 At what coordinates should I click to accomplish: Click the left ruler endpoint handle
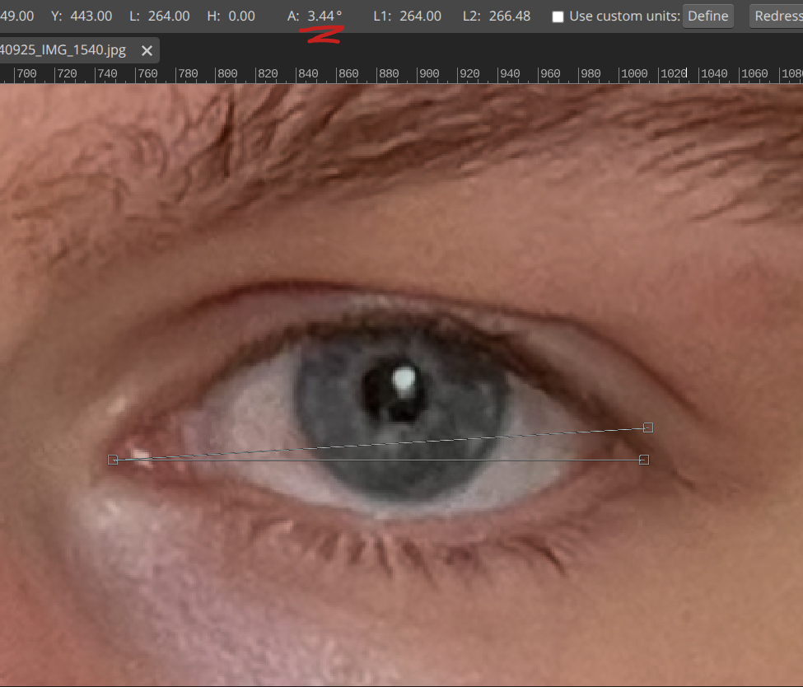(113, 460)
